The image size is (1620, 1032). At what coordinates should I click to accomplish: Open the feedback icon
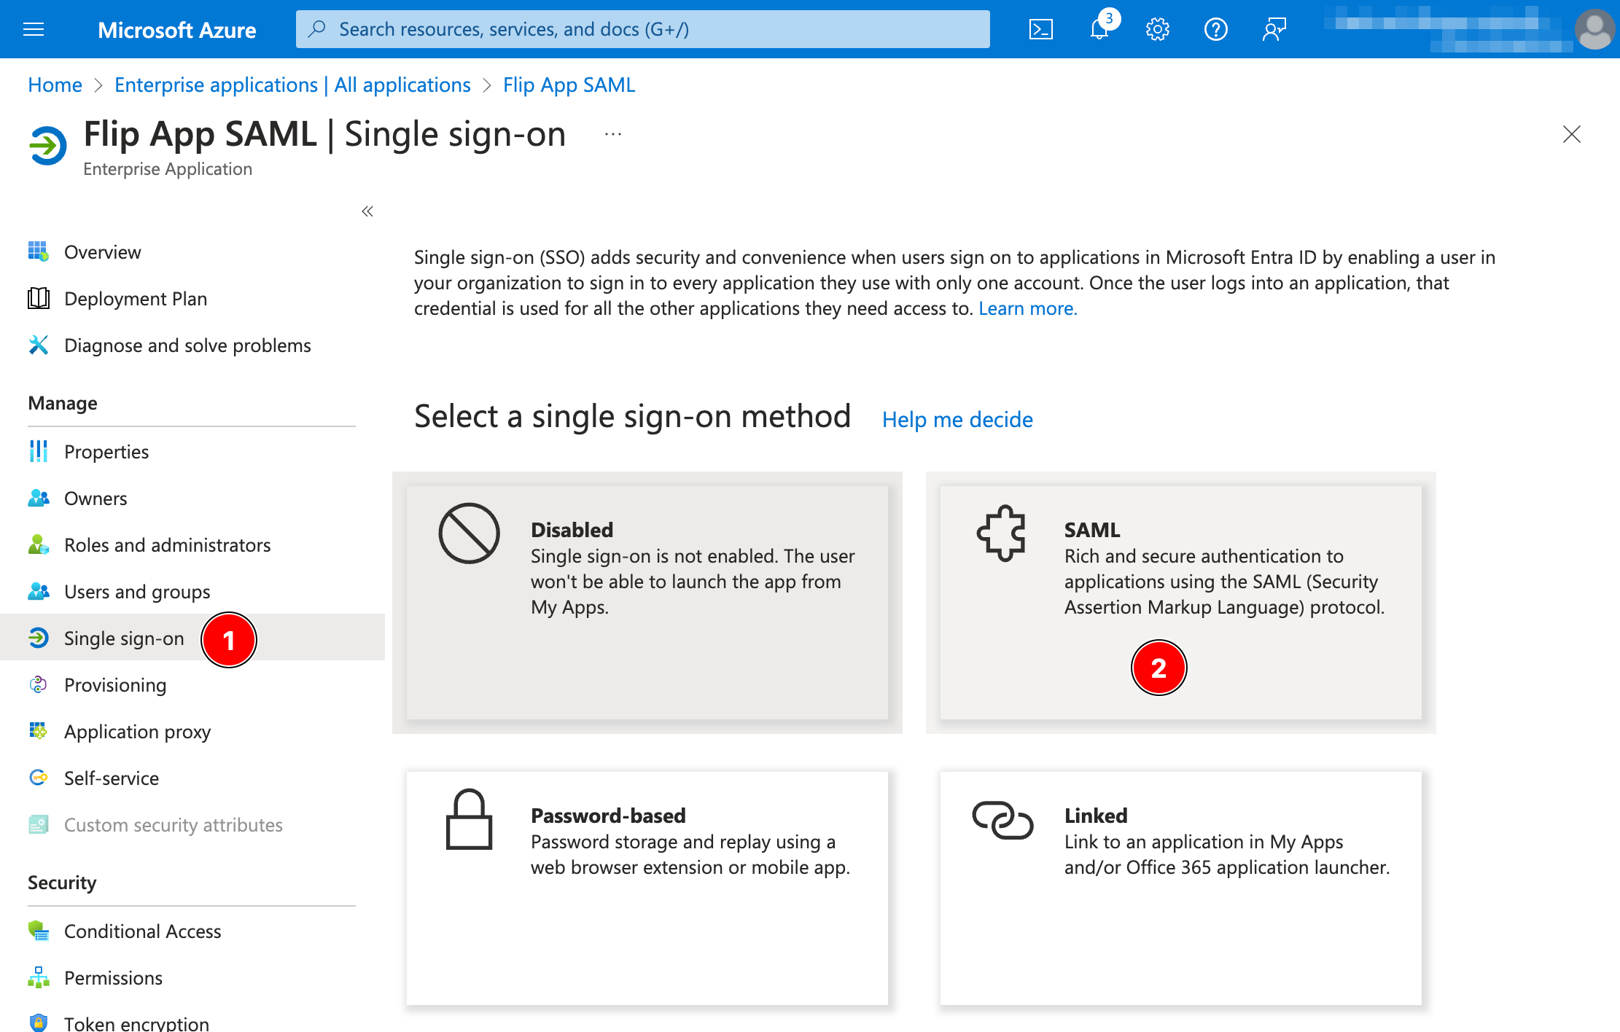coord(1274,29)
